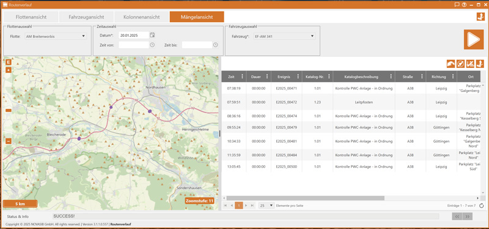The image size is (489, 229).
Task: Open the Katalogbeschreibung column options menu
Action: [x=391, y=77]
